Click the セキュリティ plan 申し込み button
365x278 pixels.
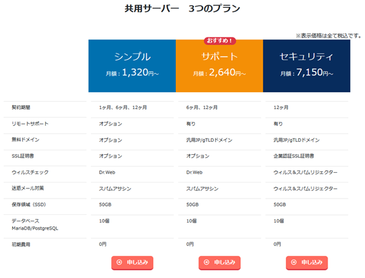[307, 263]
